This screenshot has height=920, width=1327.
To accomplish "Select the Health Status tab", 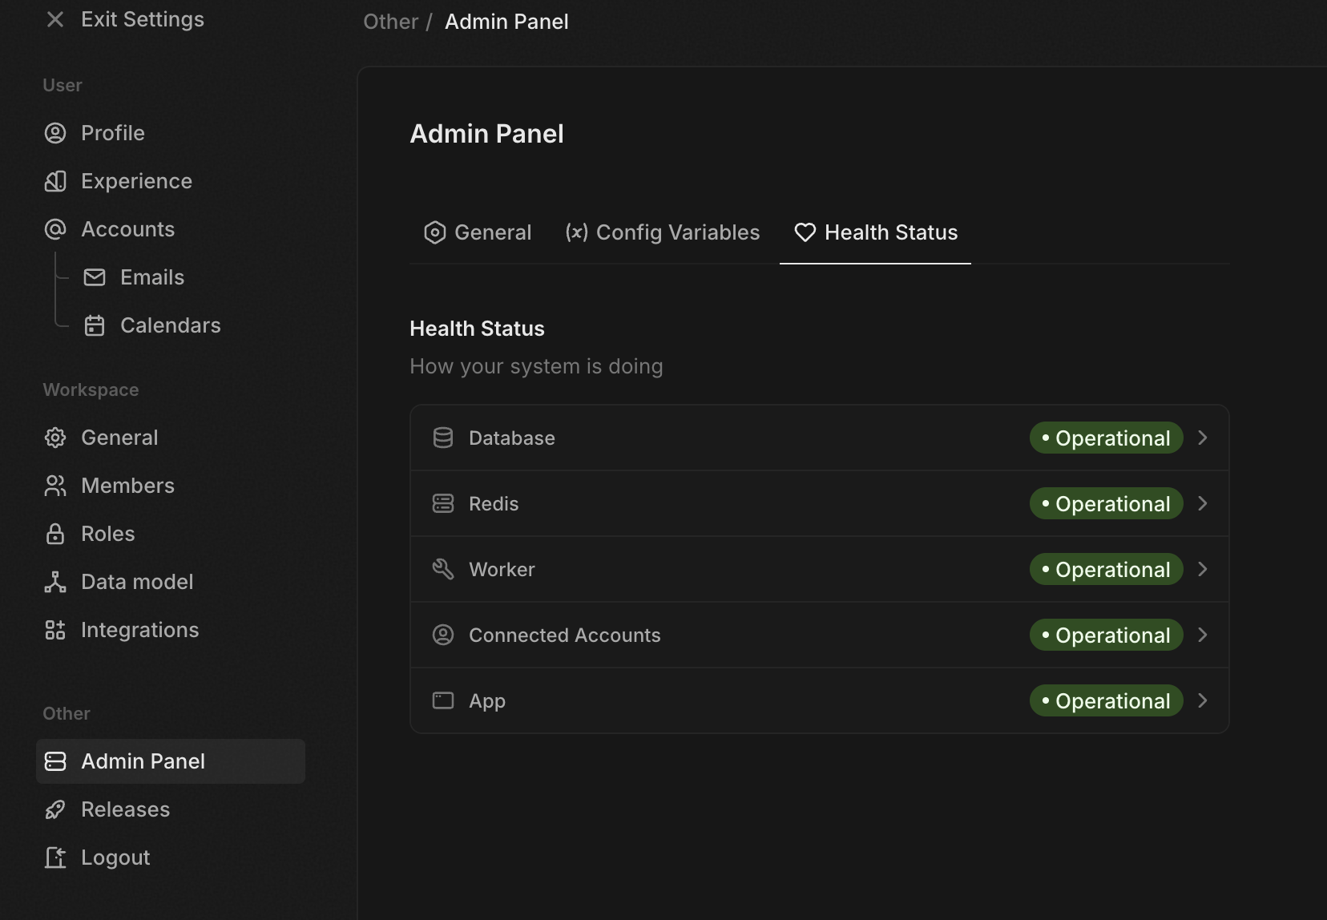I will [876, 232].
